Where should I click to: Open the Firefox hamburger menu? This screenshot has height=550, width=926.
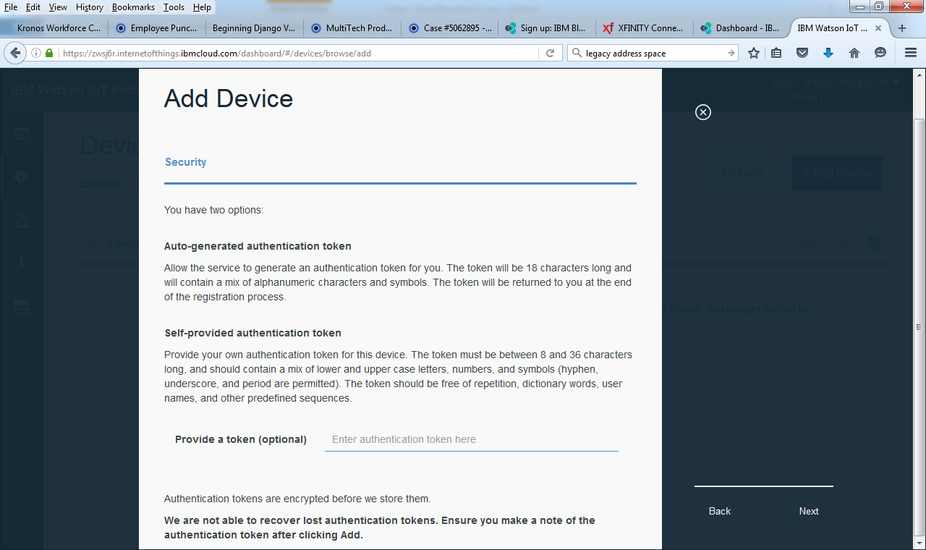coord(910,53)
